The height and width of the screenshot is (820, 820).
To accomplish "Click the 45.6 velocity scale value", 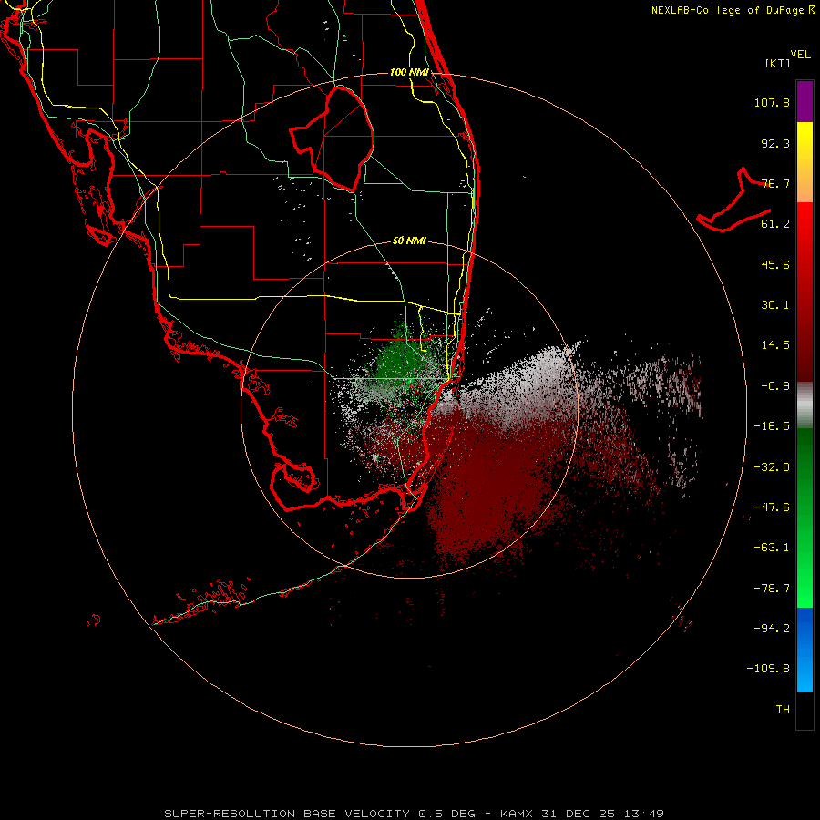I will [x=775, y=264].
